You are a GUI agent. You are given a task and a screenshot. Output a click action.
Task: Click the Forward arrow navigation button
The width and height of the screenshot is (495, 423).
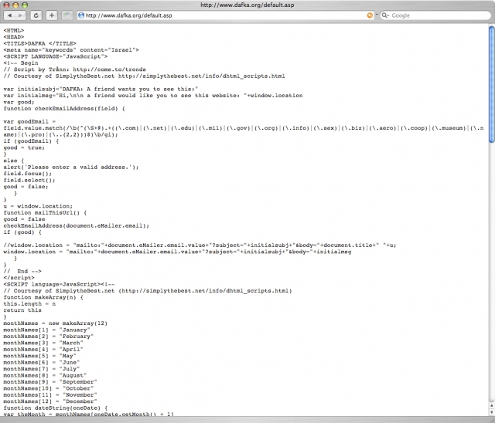[x=21, y=15]
